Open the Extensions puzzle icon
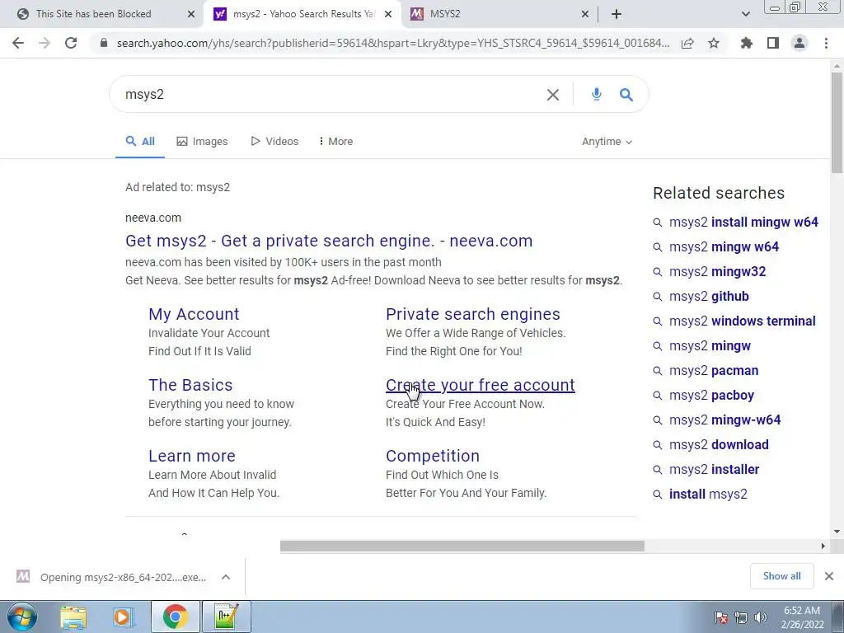The width and height of the screenshot is (844, 633). 747,43
